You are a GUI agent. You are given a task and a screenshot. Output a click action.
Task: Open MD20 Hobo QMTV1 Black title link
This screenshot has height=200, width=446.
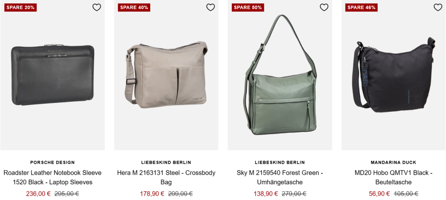coord(393,177)
